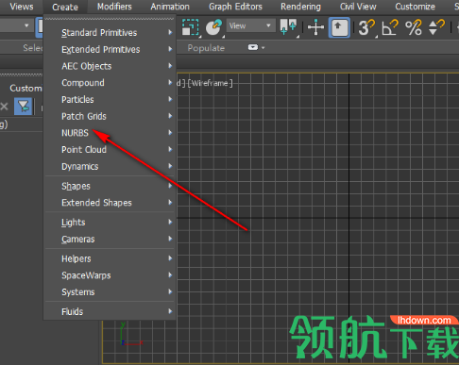Open AEC Objects submenu
The width and height of the screenshot is (459, 365).
click(110, 66)
